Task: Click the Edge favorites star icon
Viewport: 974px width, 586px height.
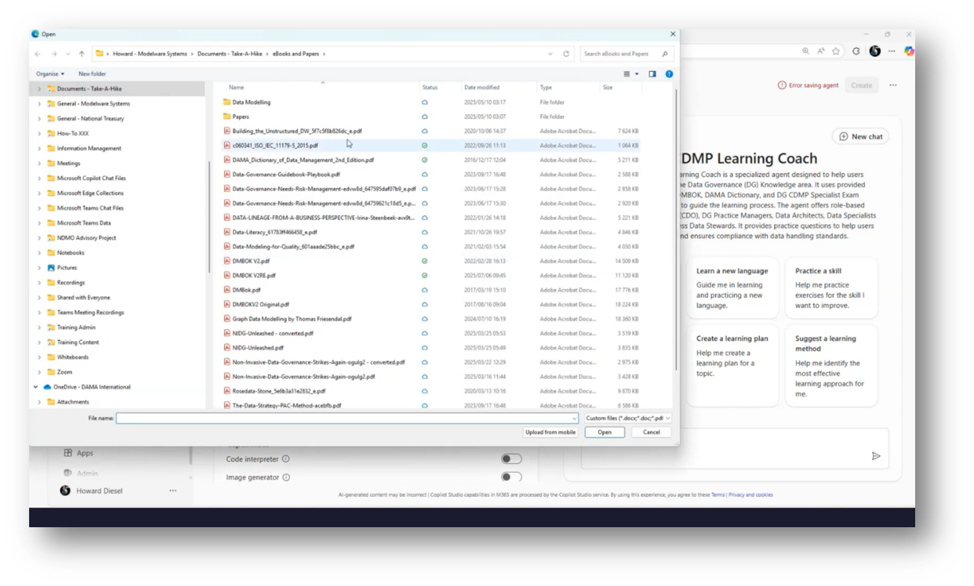Action: 836,51
